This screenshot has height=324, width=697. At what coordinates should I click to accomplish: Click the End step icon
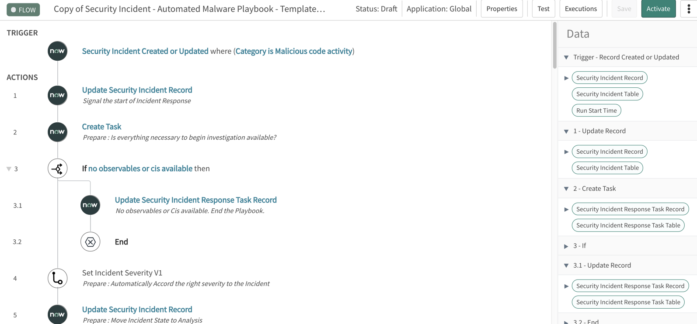[90, 242]
